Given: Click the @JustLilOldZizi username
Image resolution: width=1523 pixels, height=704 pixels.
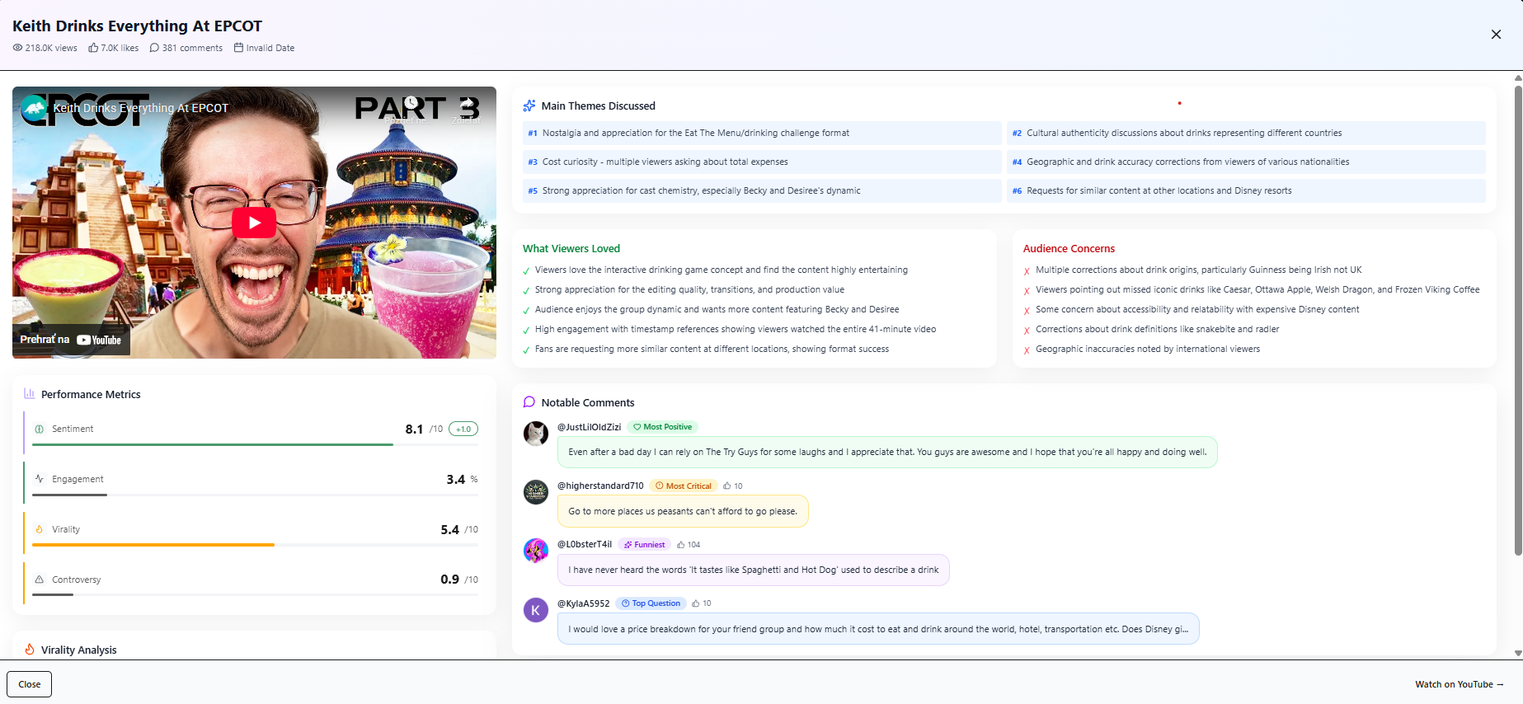Looking at the screenshot, I should point(589,427).
